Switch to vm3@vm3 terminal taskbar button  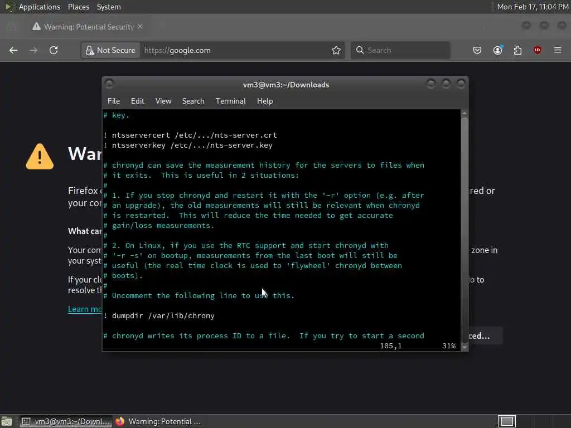point(66,421)
